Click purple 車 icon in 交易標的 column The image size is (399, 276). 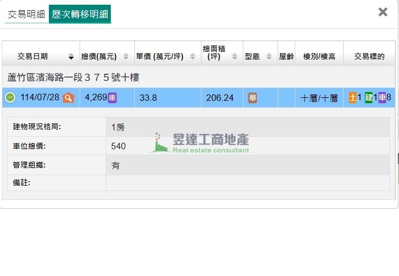[382, 97]
